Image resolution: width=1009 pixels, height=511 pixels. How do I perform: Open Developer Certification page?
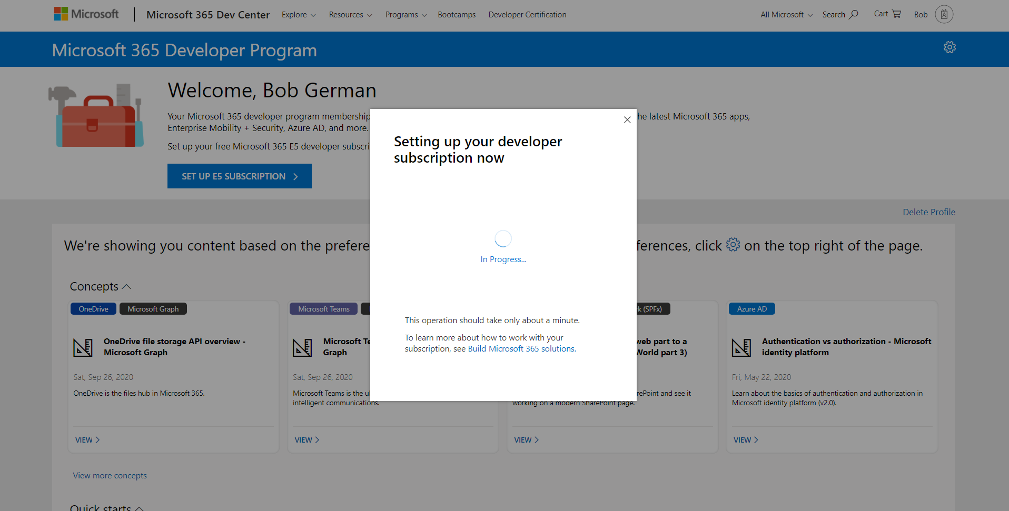pyautogui.click(x=527, y=15)
